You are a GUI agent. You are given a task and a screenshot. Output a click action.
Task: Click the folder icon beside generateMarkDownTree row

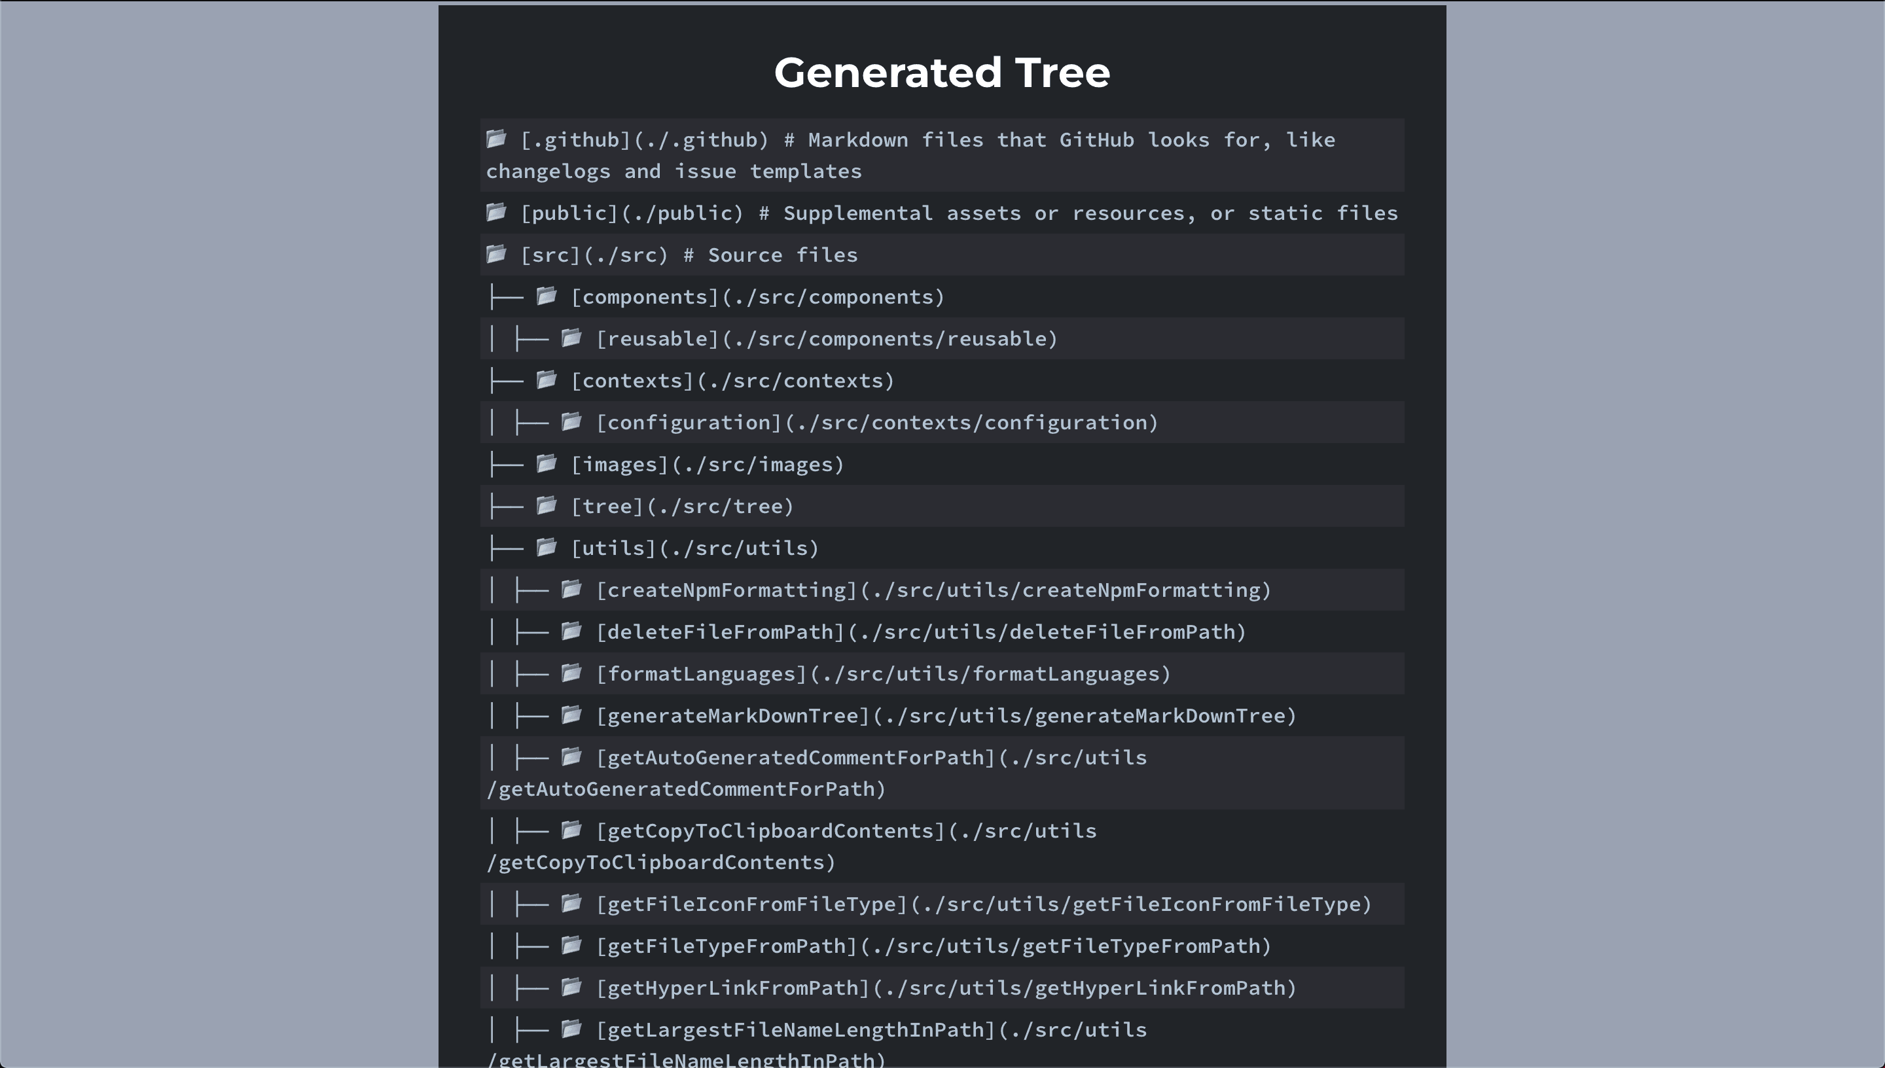tap(571, 714)
